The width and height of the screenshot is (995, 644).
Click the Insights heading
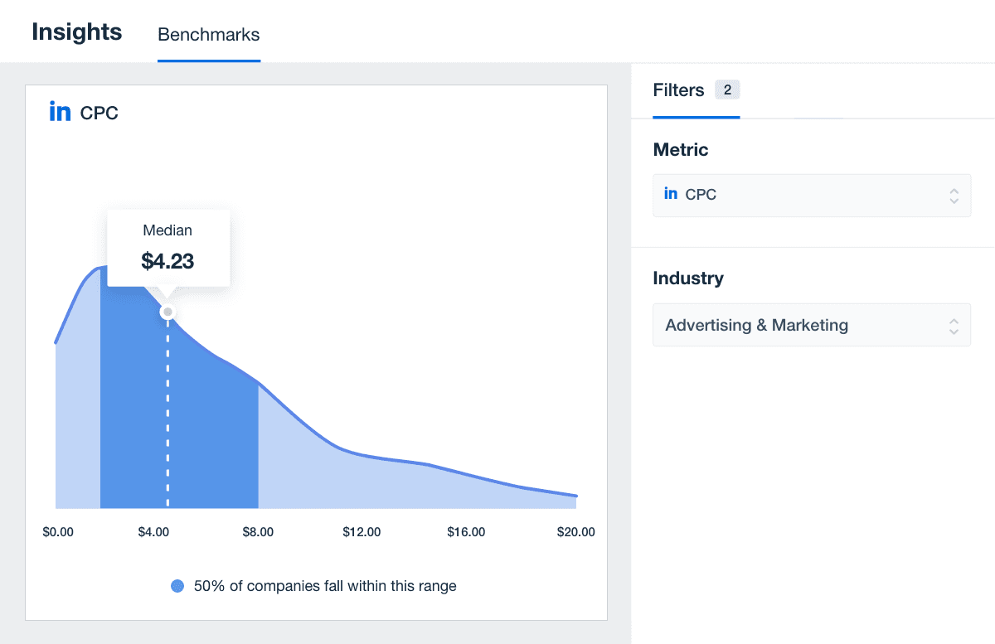(76, 32)
